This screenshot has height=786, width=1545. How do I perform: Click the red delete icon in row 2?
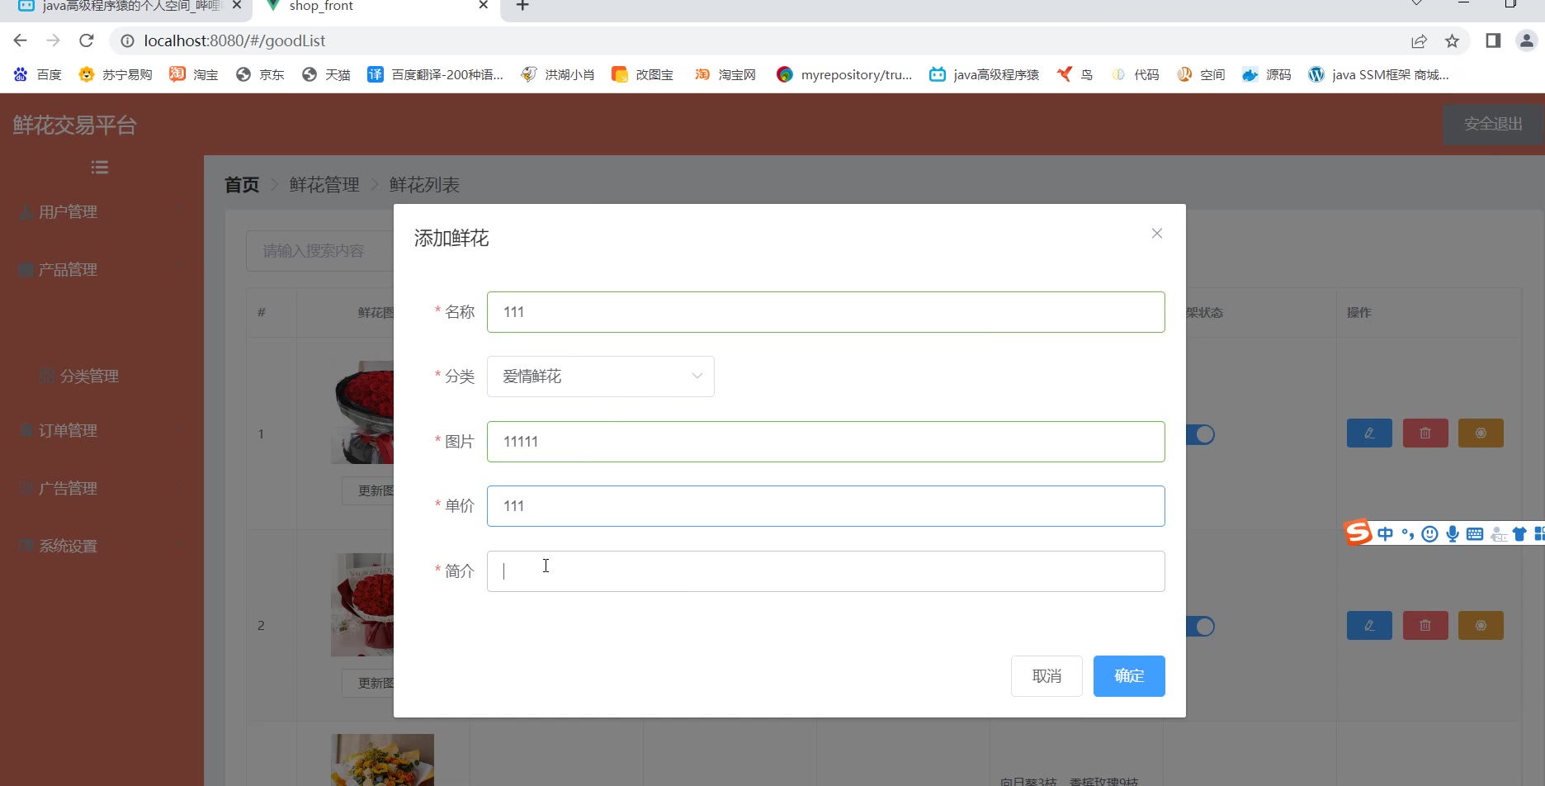(x=1425, y=626)
